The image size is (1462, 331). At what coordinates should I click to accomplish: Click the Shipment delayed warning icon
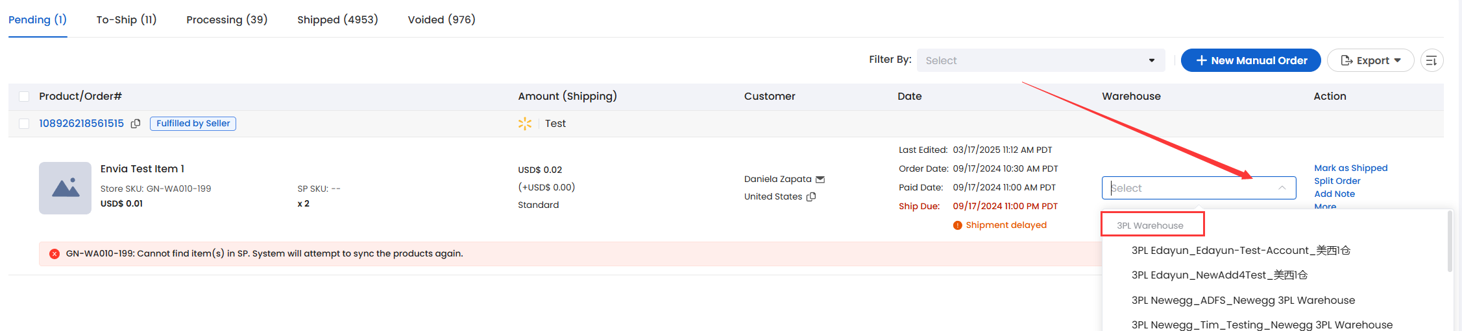pos(958,225)
